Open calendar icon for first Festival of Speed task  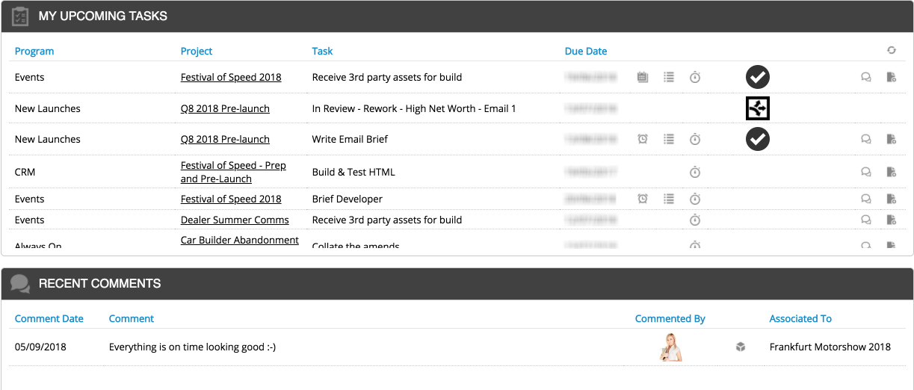(x=642, y=77)
